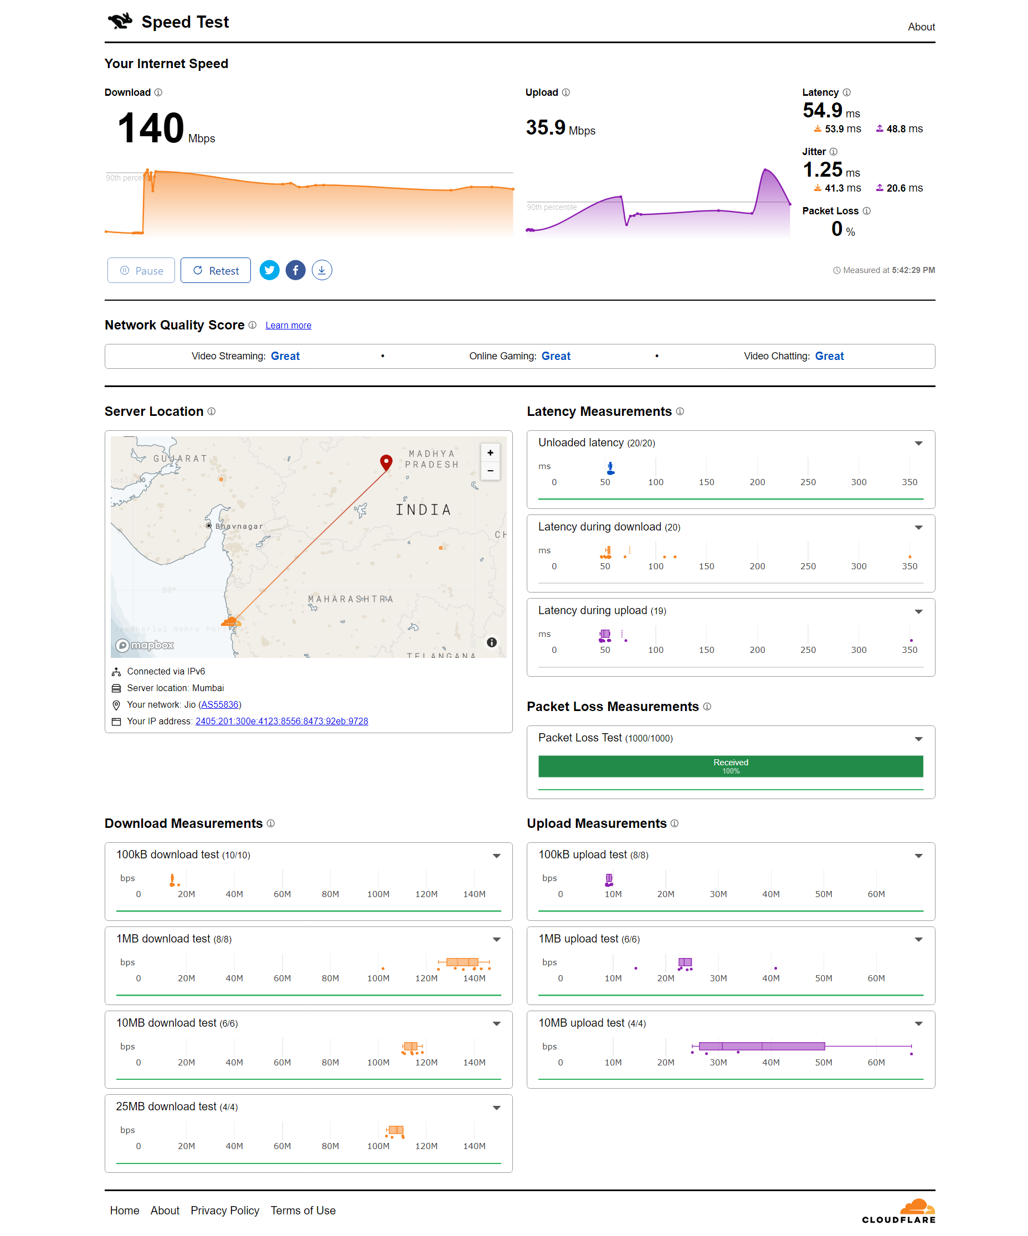Click the Cloudflare logo in footer

pos(898,1211)
